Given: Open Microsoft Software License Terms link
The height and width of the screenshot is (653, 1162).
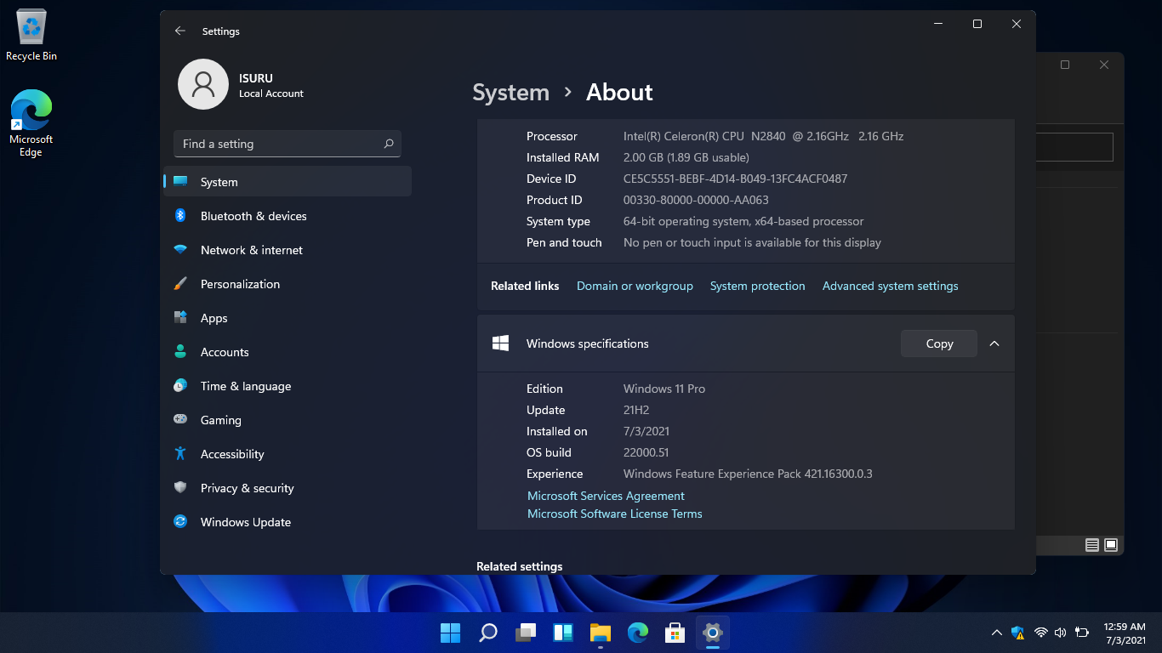Looking at the screenshot, I should 615,514.
